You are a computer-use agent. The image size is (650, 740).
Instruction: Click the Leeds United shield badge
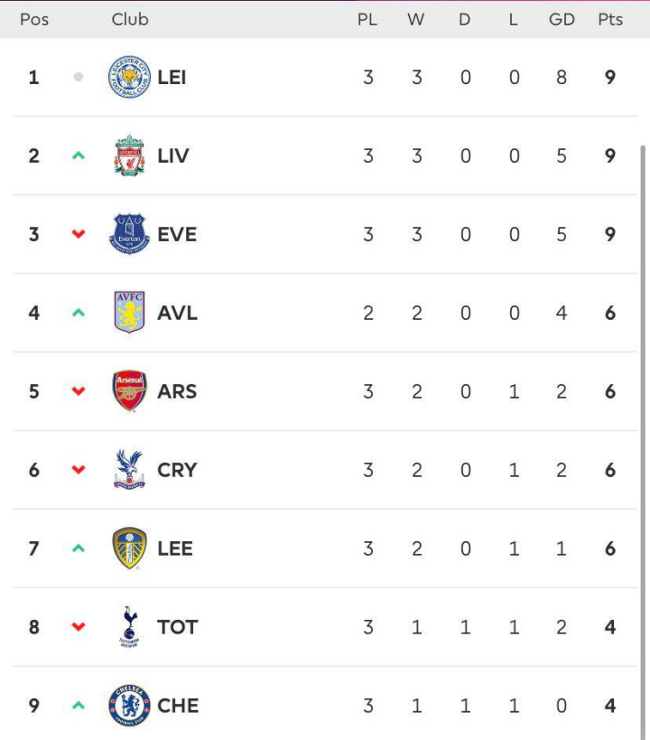[129, 548]
